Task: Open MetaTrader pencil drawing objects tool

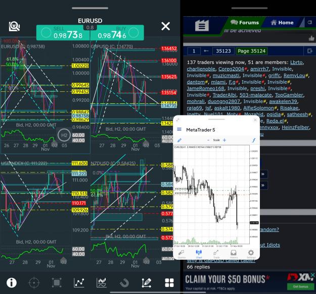Action: point(179,140)
